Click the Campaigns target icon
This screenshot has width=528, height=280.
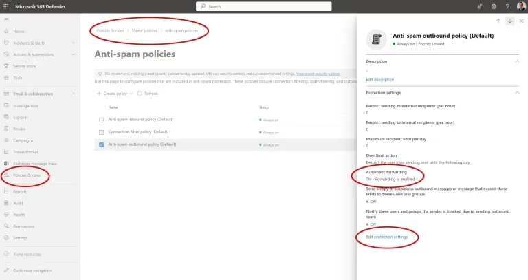click(6, 140)
